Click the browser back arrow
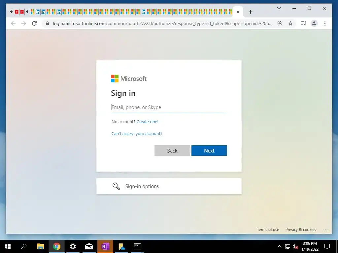The image size is (338, 253). (x=13, y=23)
